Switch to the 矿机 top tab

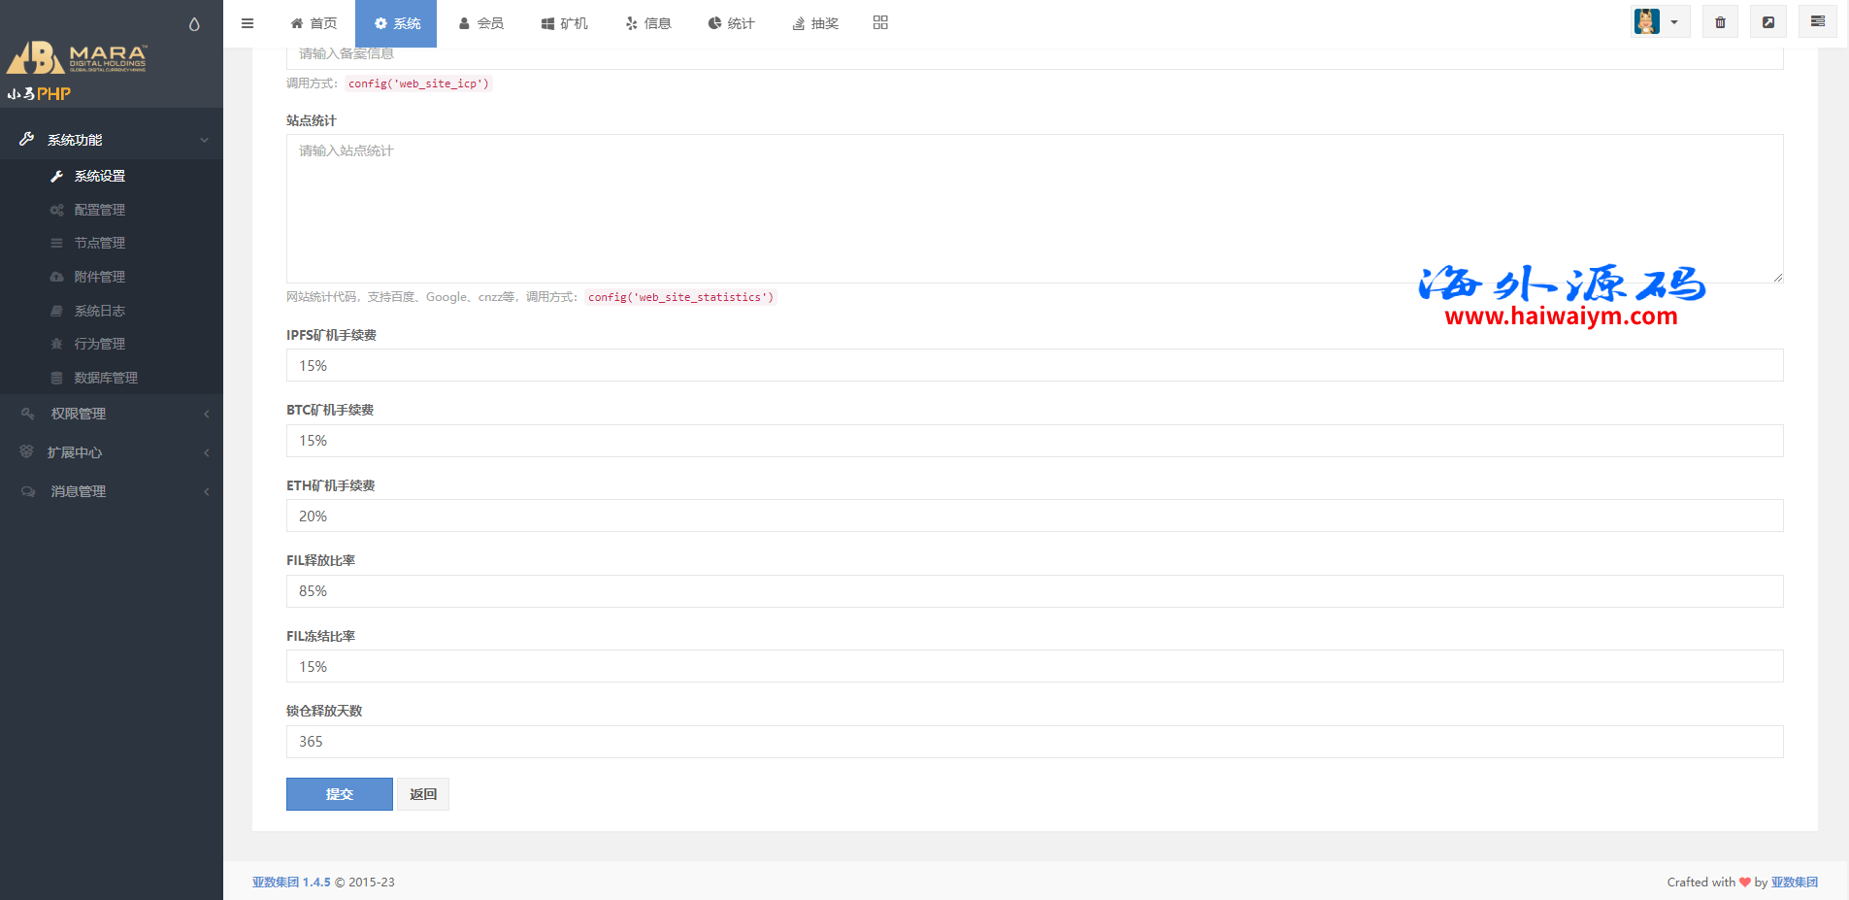point(565,23)
